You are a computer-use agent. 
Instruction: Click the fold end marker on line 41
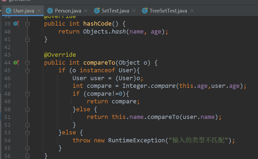27,40
